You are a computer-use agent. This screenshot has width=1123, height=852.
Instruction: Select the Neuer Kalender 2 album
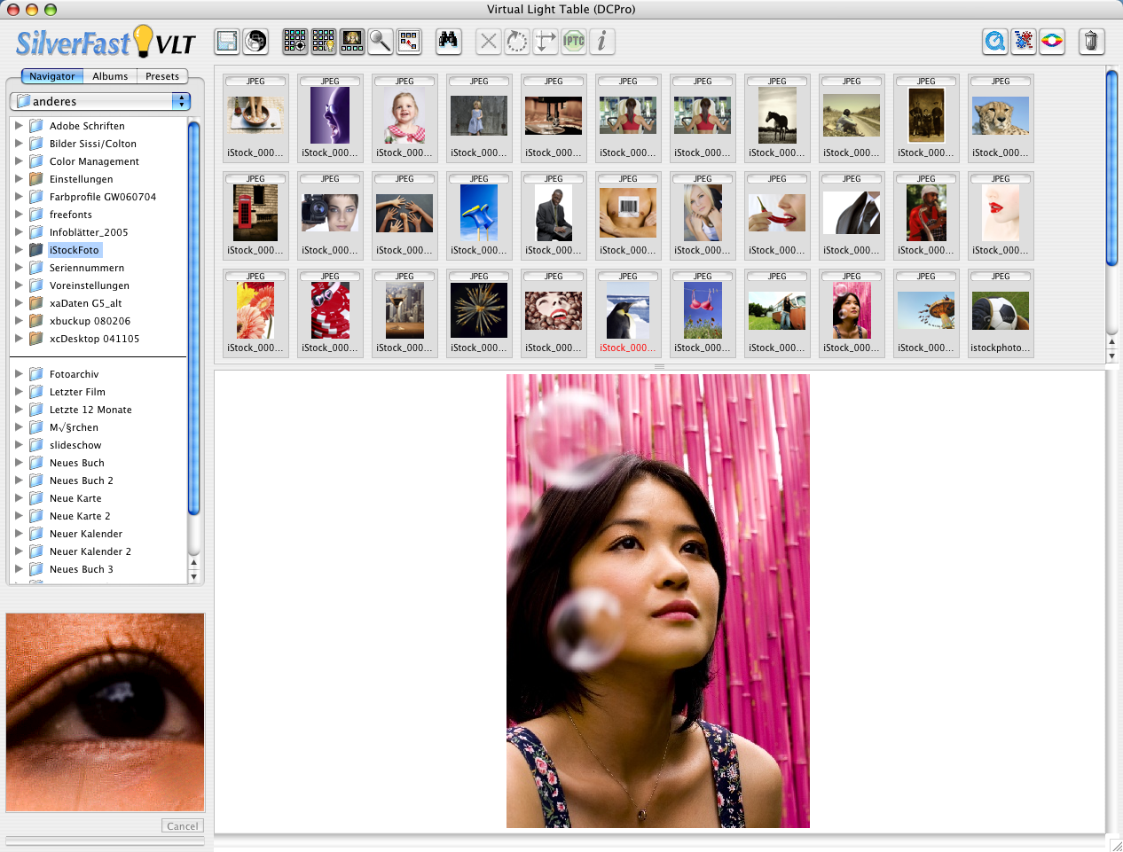[x=90, y=551]
